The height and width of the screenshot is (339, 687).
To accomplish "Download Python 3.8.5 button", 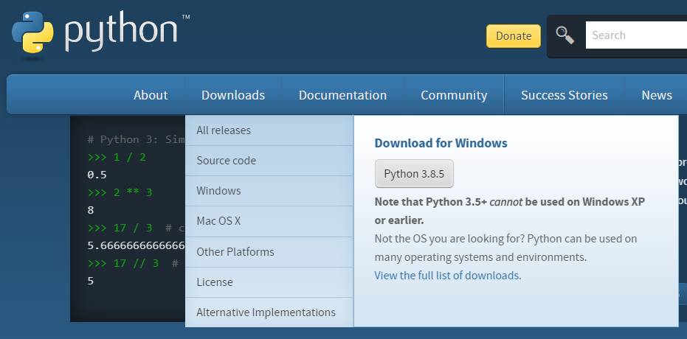I will pos(414,174).
